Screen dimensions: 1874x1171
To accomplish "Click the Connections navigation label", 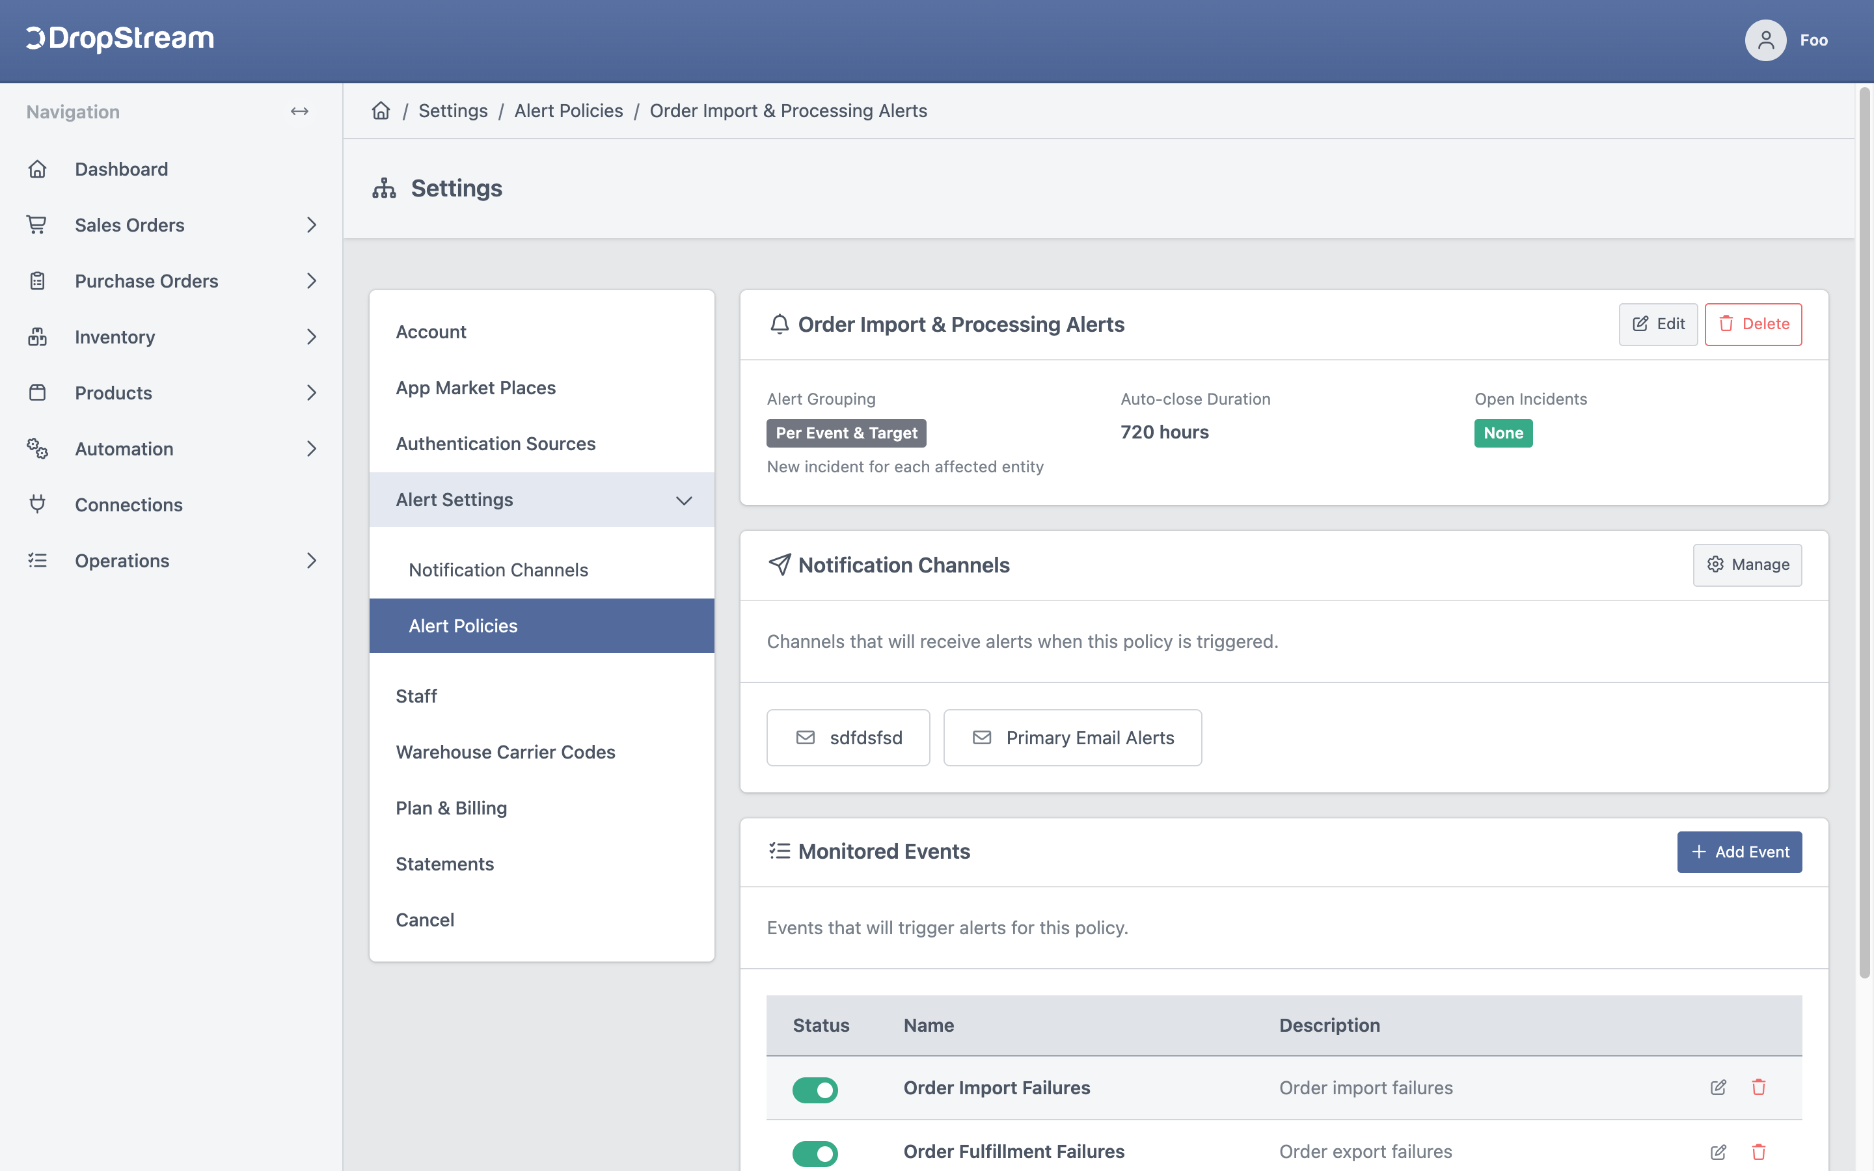I will pos(129,504).
